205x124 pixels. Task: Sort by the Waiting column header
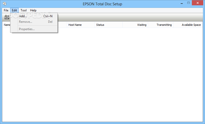pyautogui.click(x=135, y=25)
